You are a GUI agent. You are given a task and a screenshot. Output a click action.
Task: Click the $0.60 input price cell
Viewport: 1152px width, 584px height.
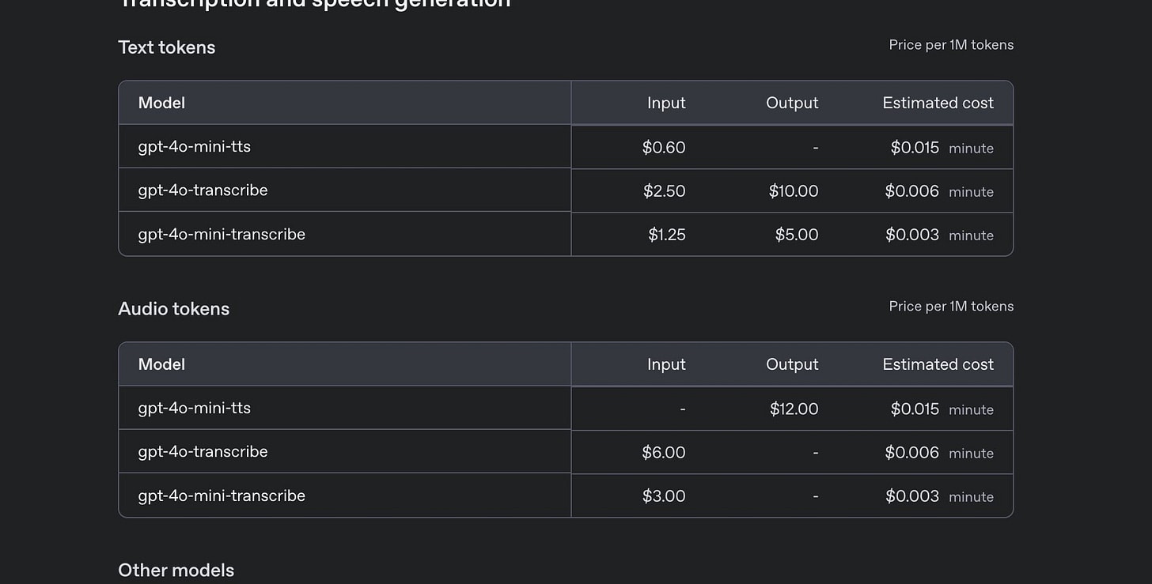point(664,148)
